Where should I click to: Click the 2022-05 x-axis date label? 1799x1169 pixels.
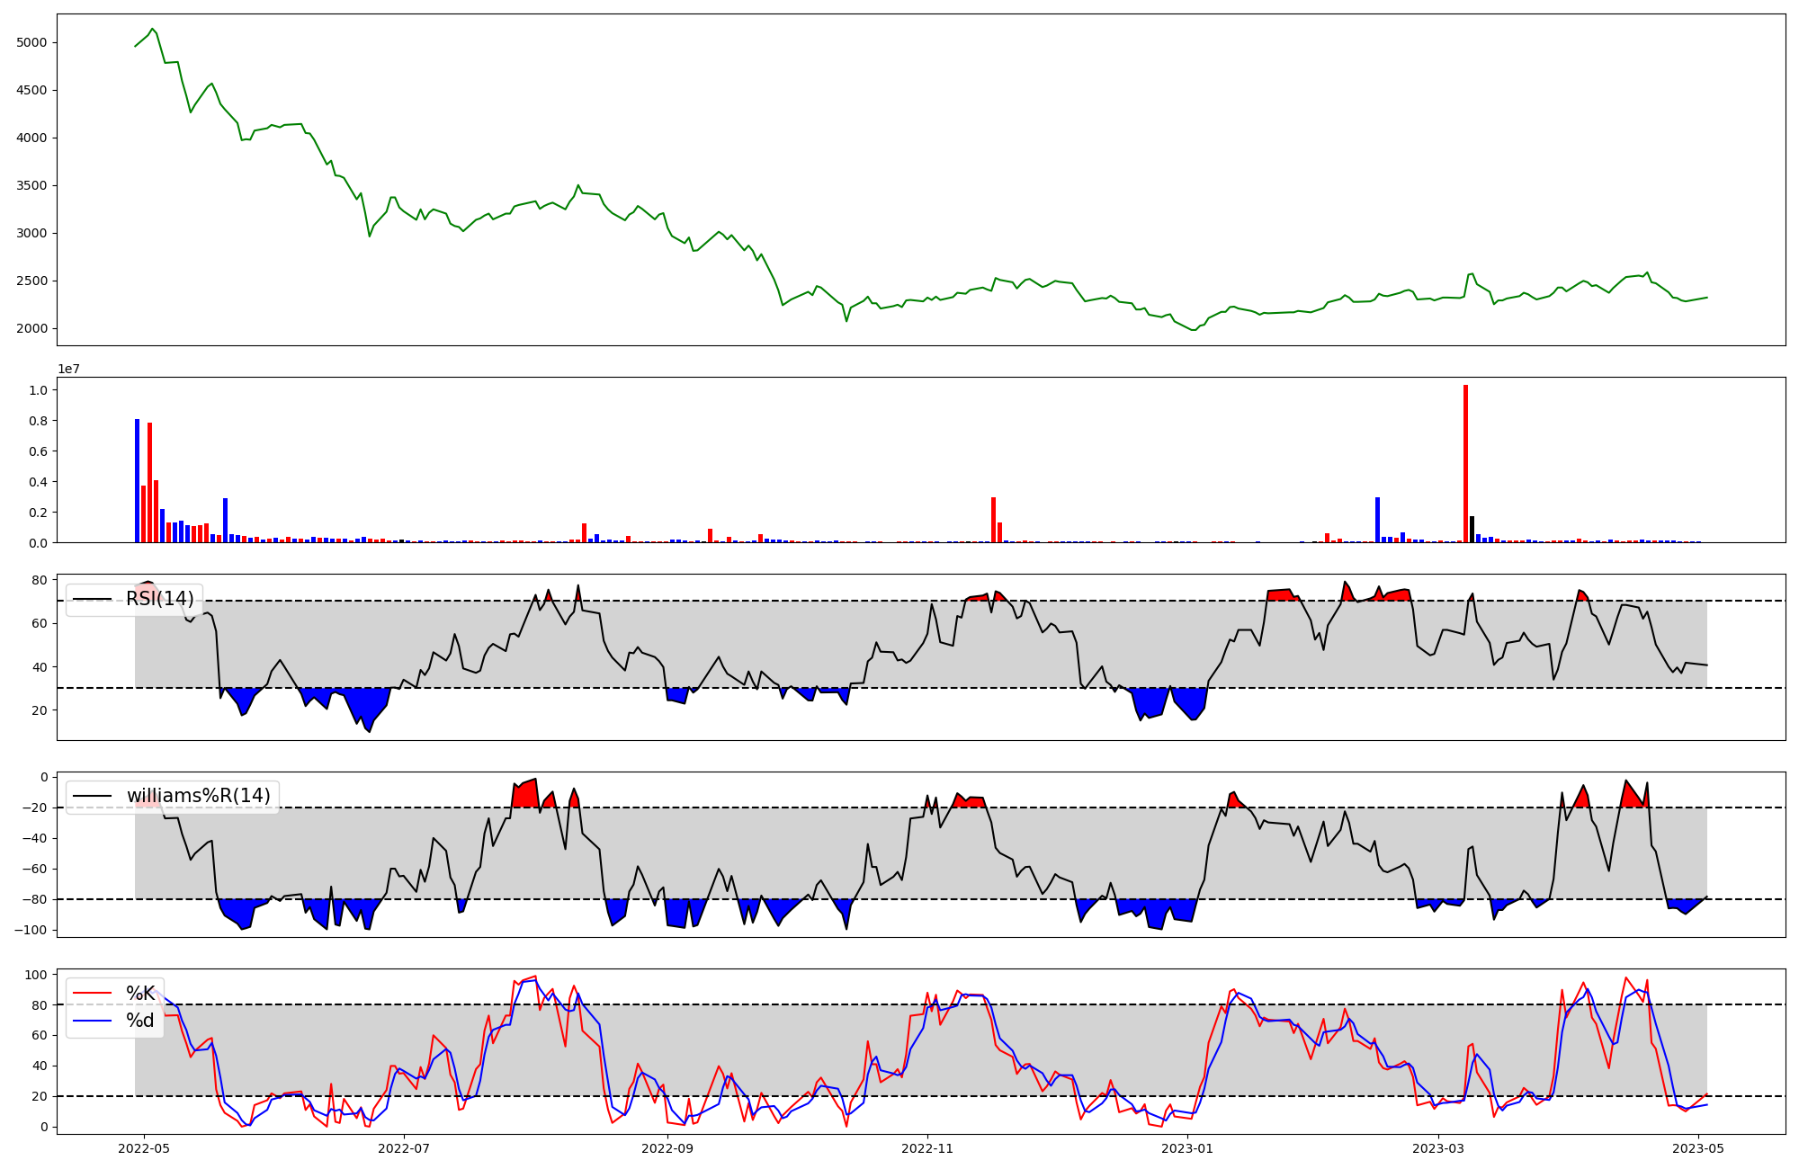(x=144, y=1148)
